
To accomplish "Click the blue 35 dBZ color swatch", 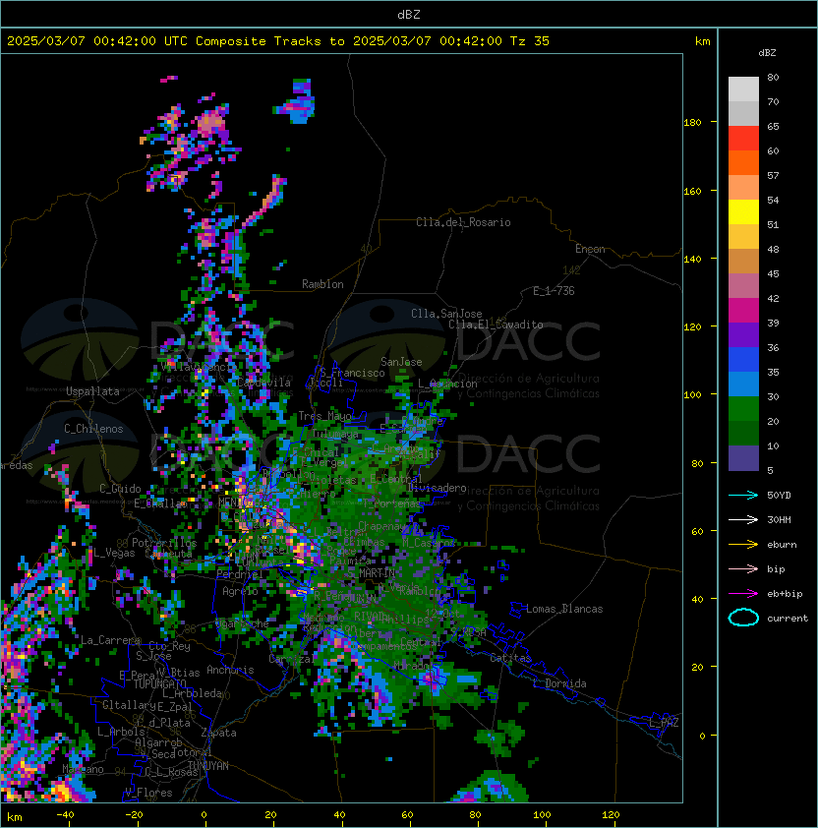I will point(743,360).
